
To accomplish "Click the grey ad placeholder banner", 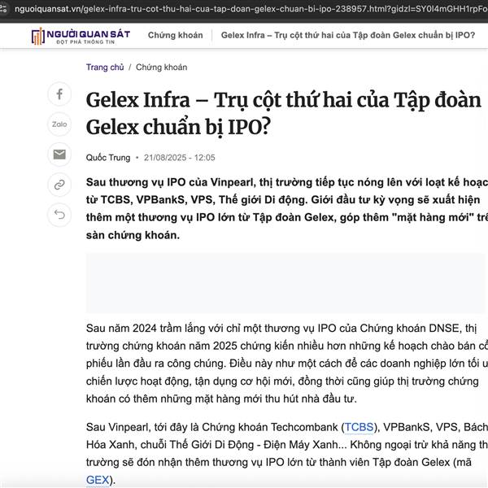I will tap(285, 283).
